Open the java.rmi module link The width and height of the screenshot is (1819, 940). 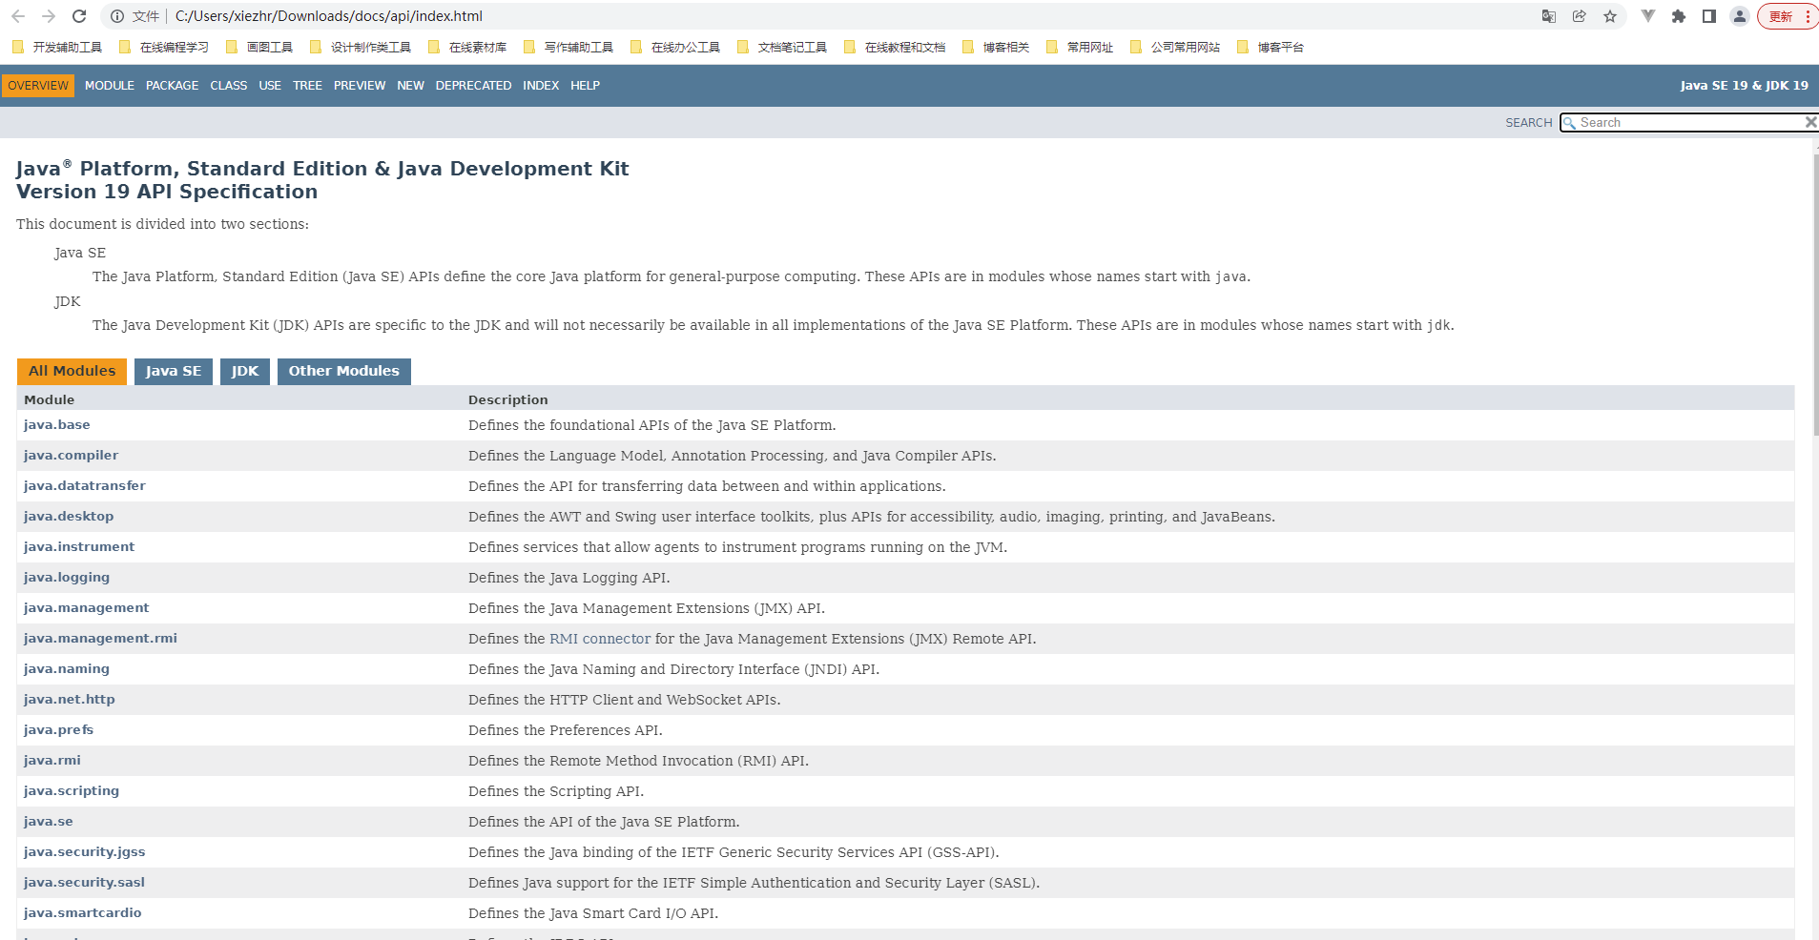tap(52, 761)
